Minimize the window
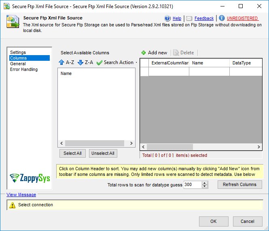This screenshot has height=231, width=269. 222,6
